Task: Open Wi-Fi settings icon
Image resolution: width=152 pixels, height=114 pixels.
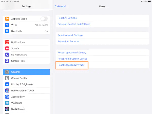Action: point(7,25)
